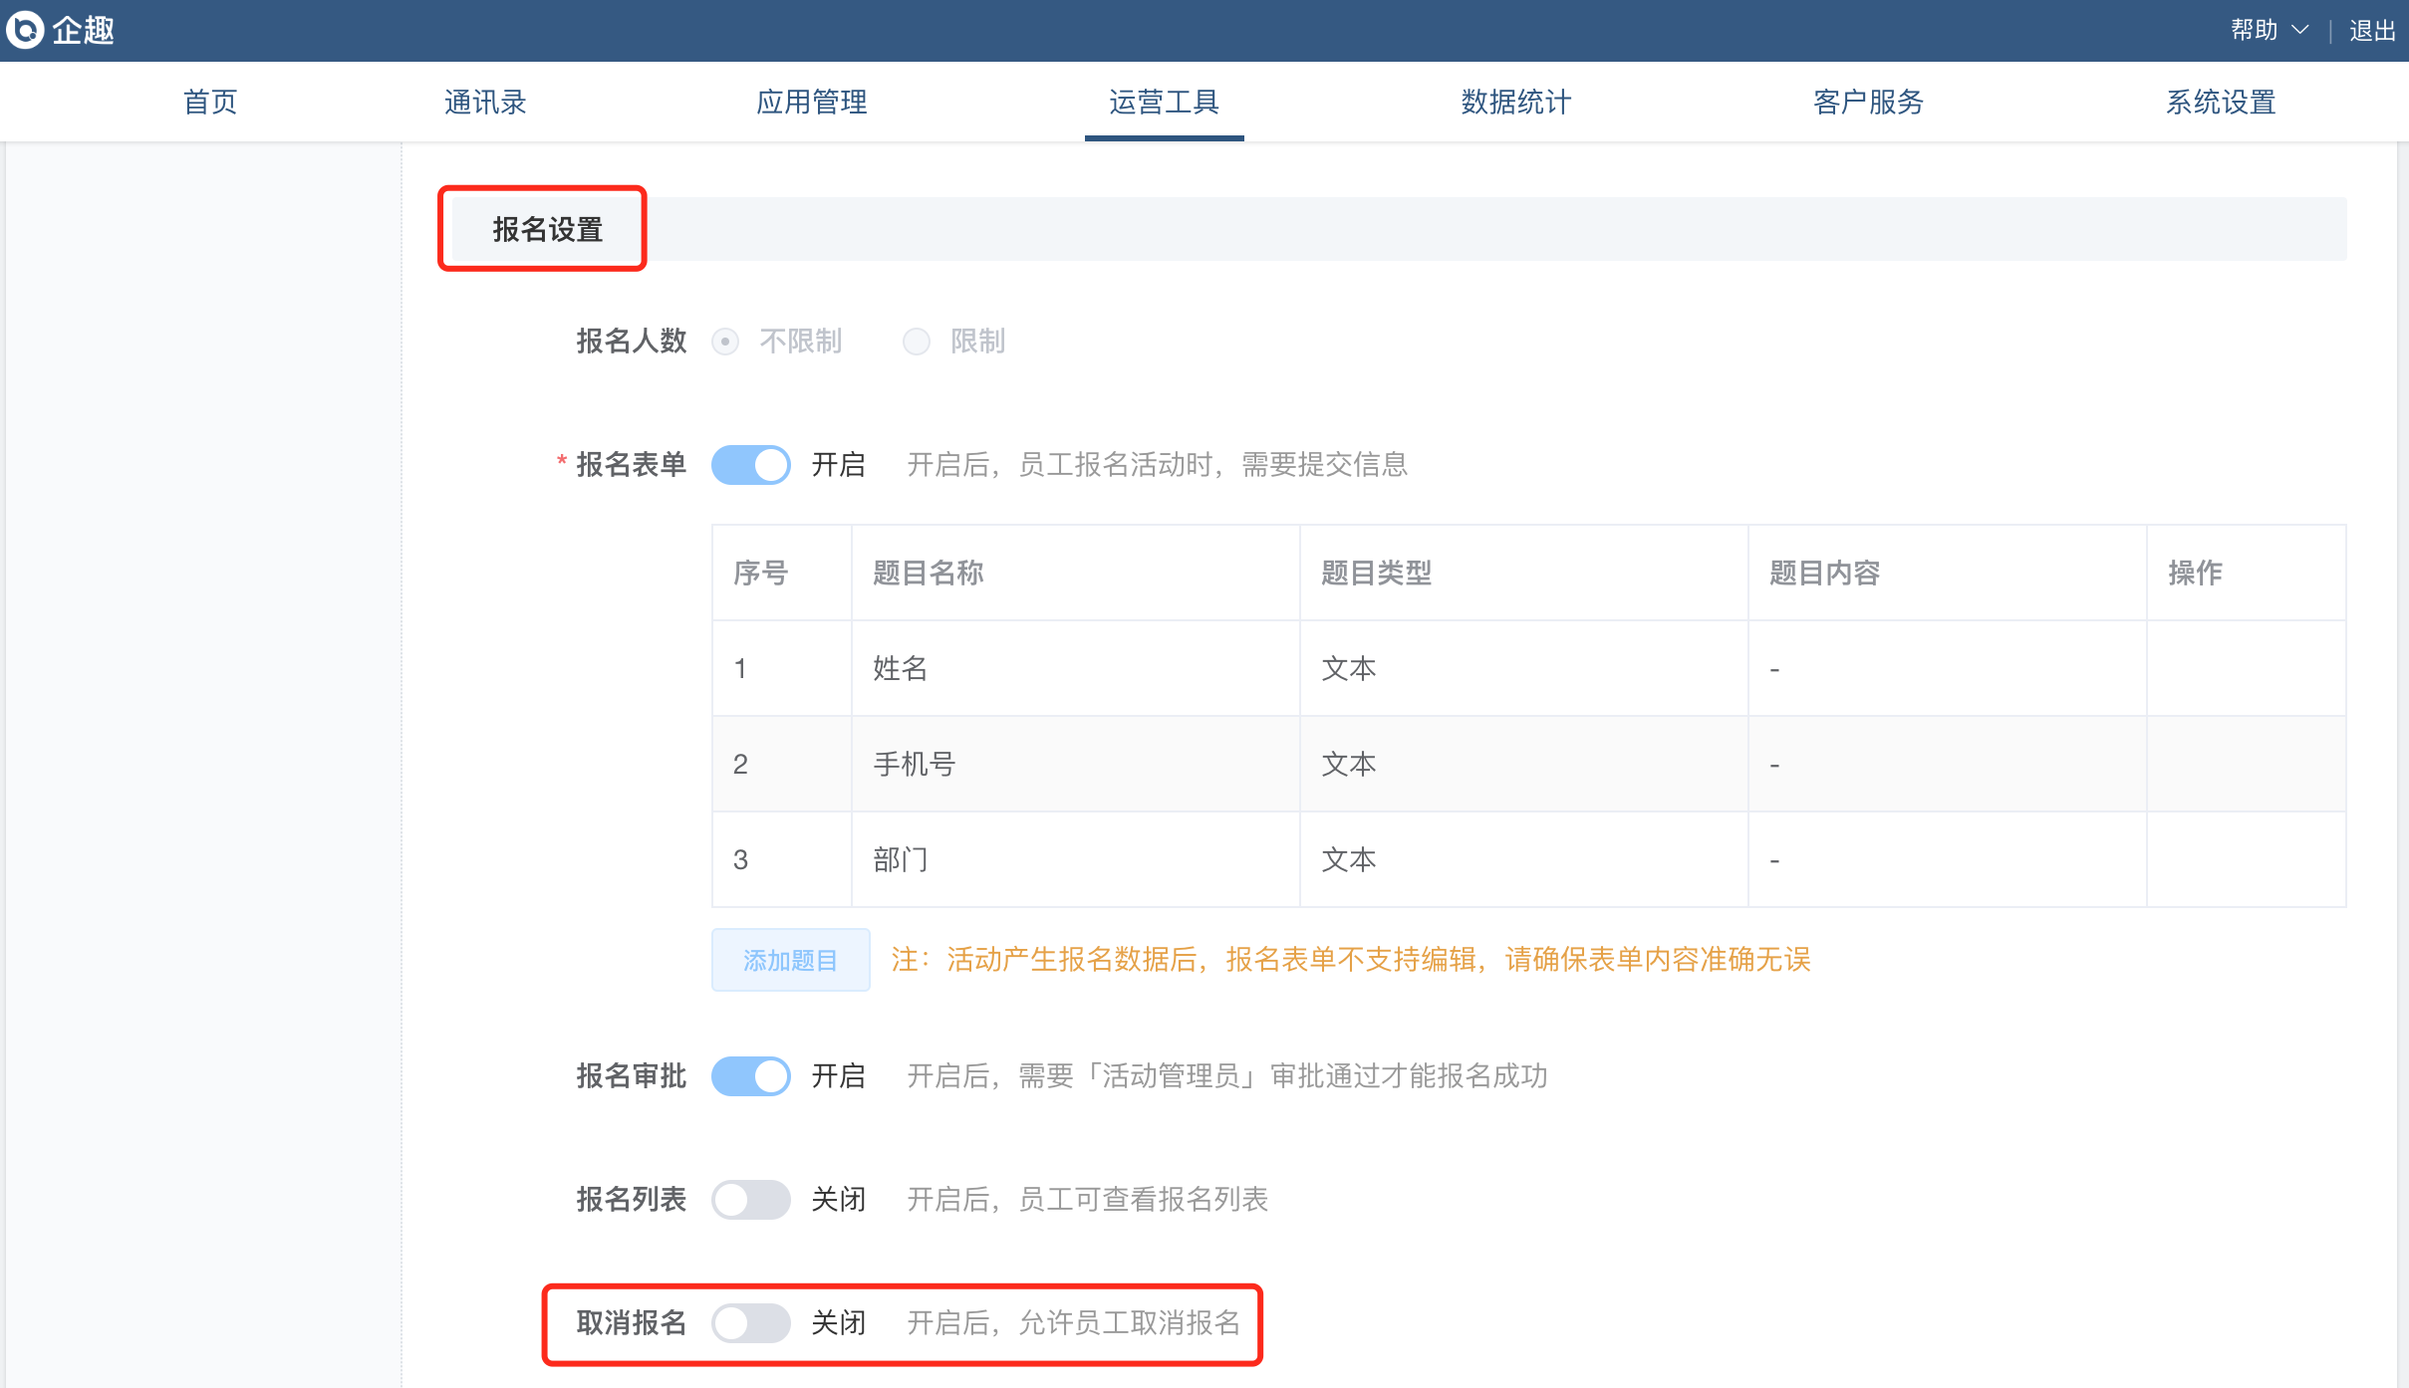2409x1388 pixels.
Task: Open the 数据统计 tab
Action: tap(1515, 102)
